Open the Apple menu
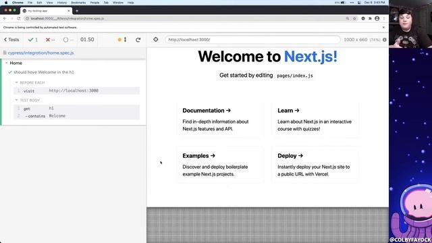The width and height of the screenshot is (432, 243). 6,3
